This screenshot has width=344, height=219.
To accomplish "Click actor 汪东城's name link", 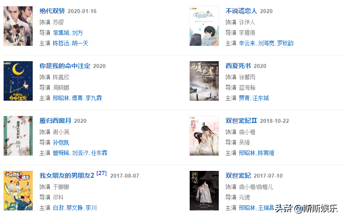I will click(260, 98).
